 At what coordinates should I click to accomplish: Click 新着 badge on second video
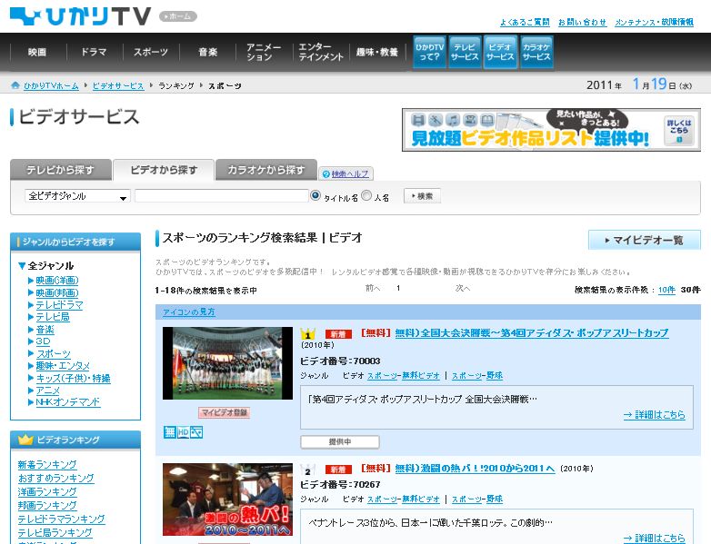point(338,470)
